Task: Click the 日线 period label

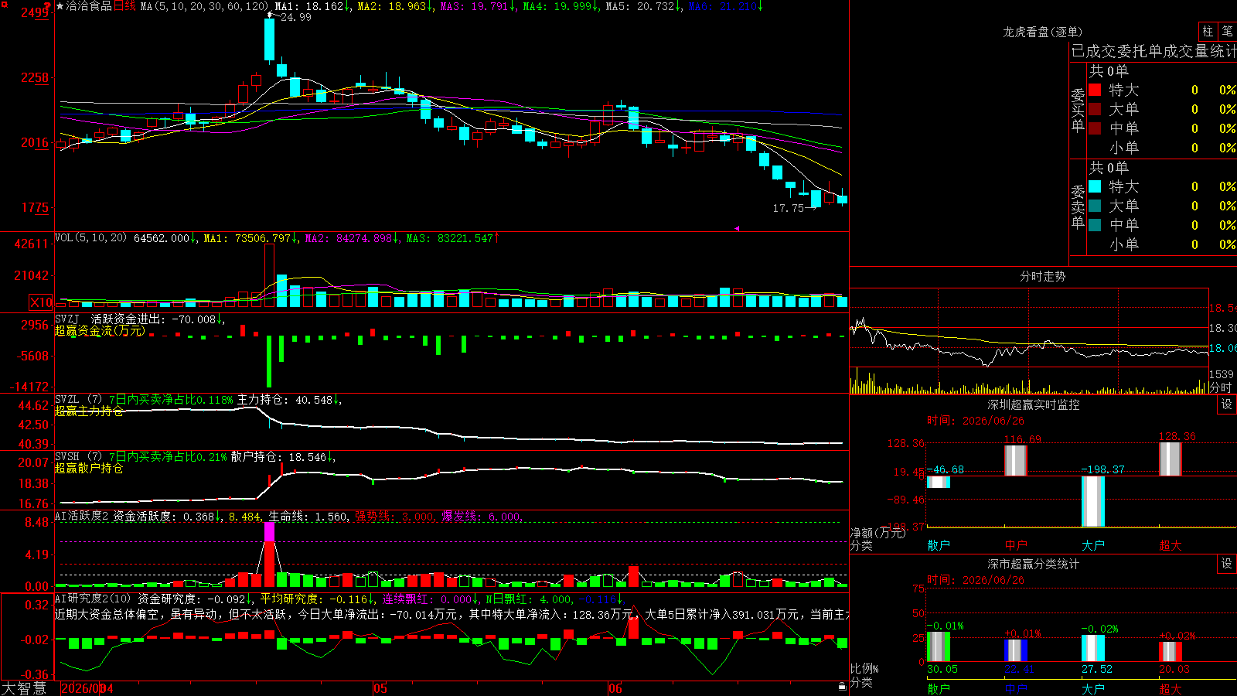Action: 124,6
